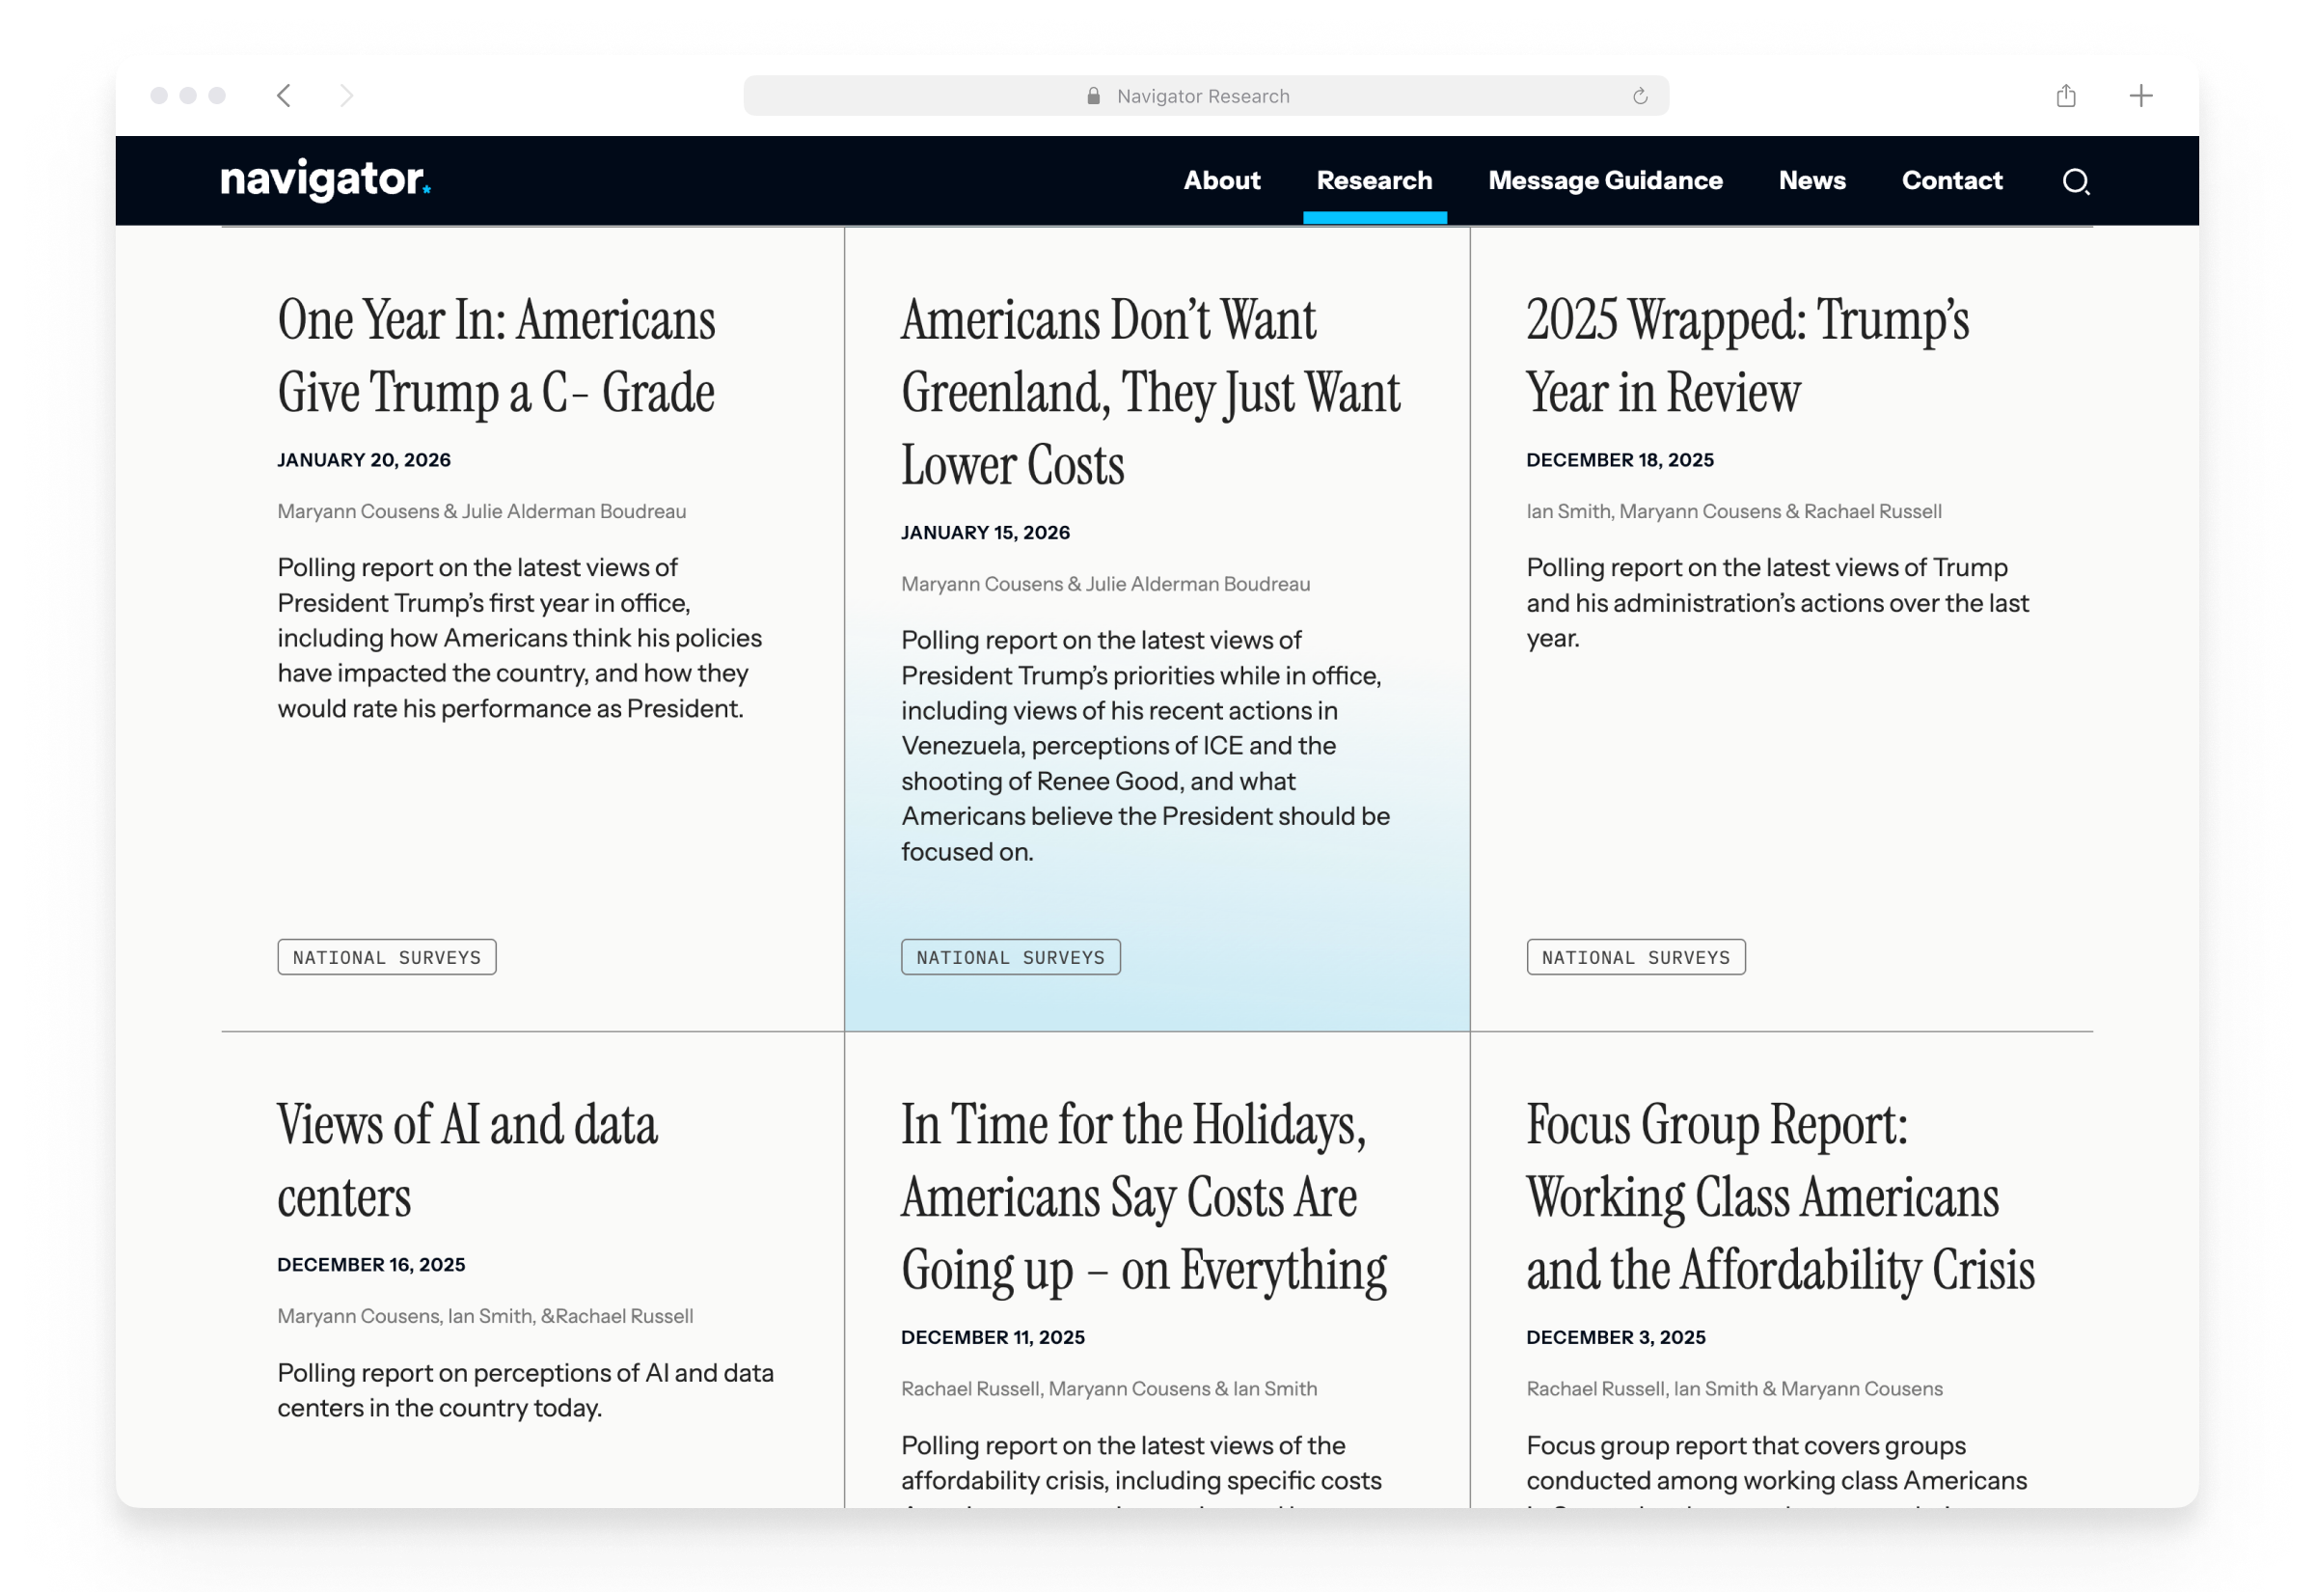Open the browser share icon
This screenshot has width=2315, height=1592.
(x=2066, y=96)
